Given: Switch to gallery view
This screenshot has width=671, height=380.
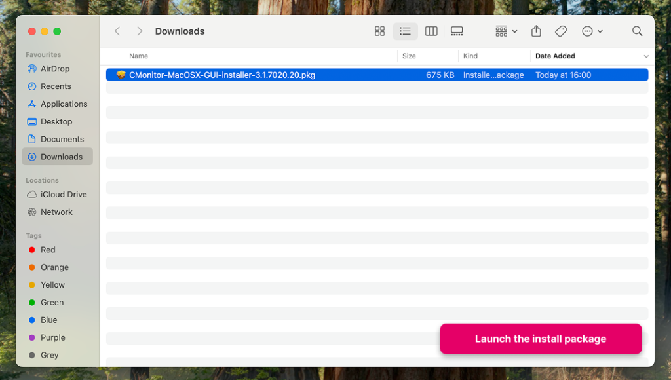Looking at the screenshot, I should 457,31.
